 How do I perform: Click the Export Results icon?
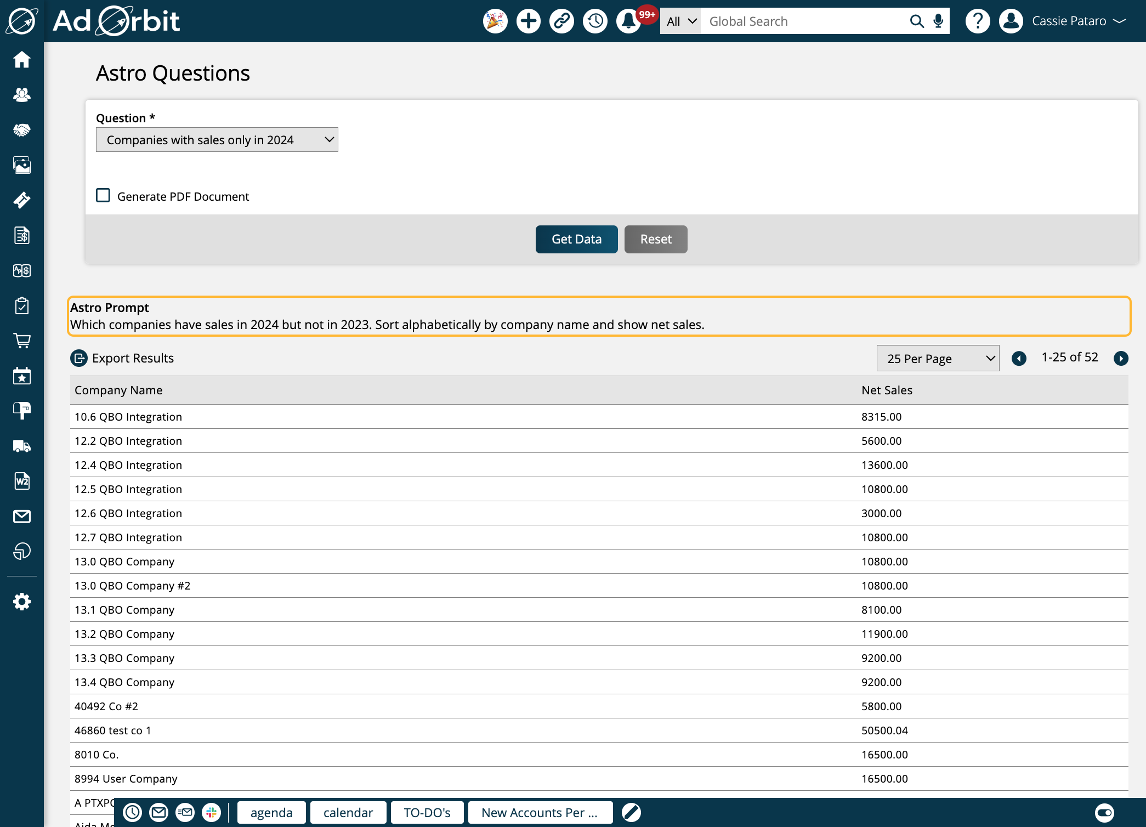point(79,358)
